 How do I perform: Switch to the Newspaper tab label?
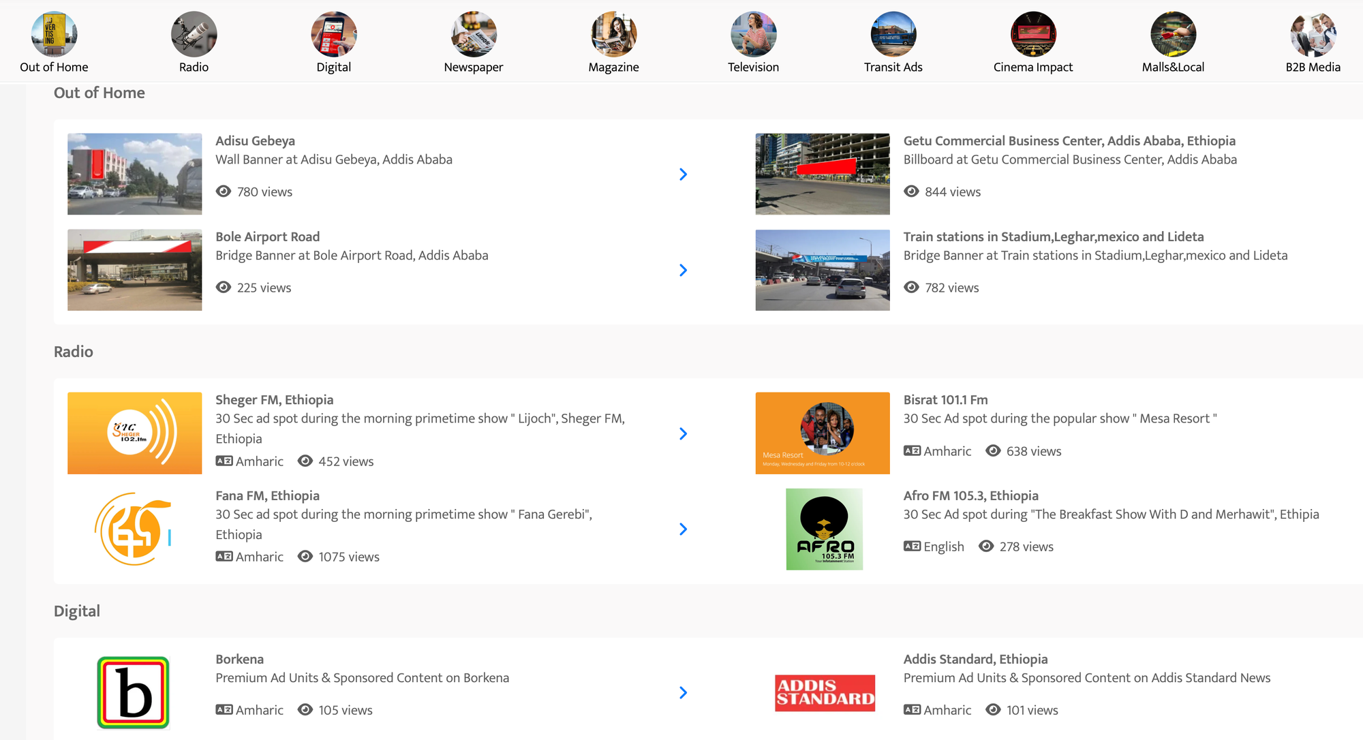474,67
